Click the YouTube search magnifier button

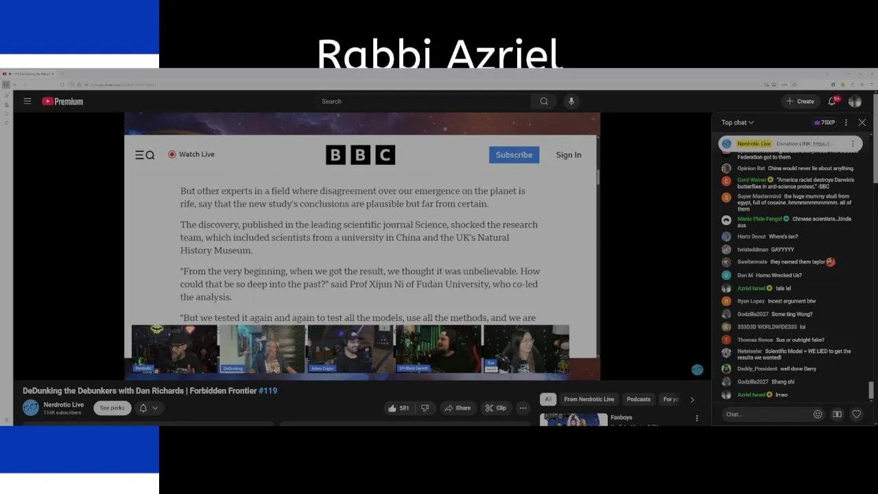[x=544, y=102]
